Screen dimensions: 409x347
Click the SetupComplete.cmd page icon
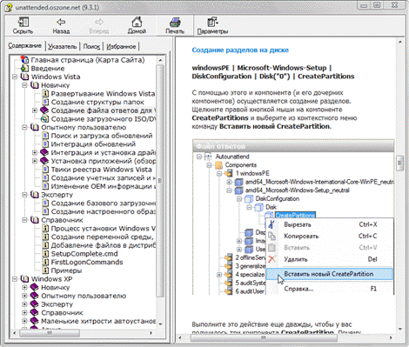[45, 254]
